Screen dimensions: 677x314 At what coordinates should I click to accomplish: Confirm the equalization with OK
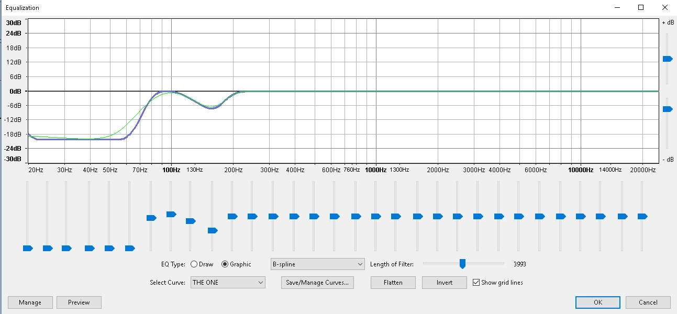click(x=597, y=302)
